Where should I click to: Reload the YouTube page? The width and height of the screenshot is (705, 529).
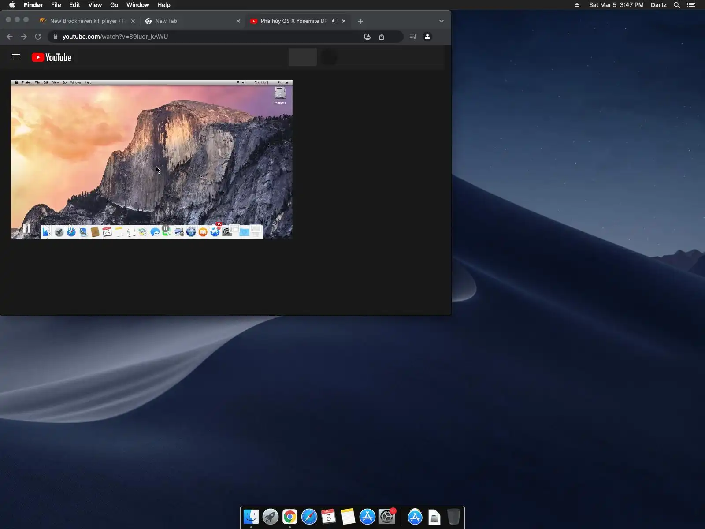38,37
